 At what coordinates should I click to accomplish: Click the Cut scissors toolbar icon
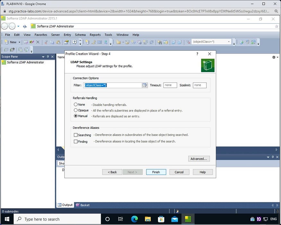(x=46, y=42)
